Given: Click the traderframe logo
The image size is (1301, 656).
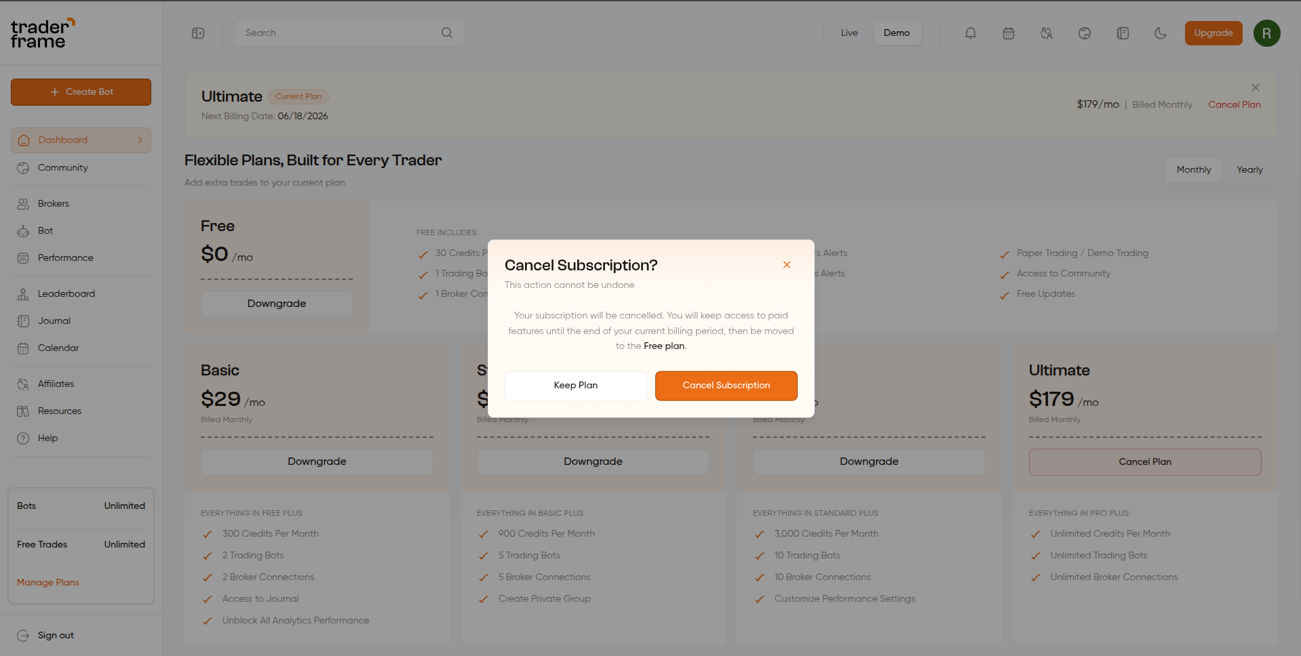Looking at the screenshot, I should (43, 33).
